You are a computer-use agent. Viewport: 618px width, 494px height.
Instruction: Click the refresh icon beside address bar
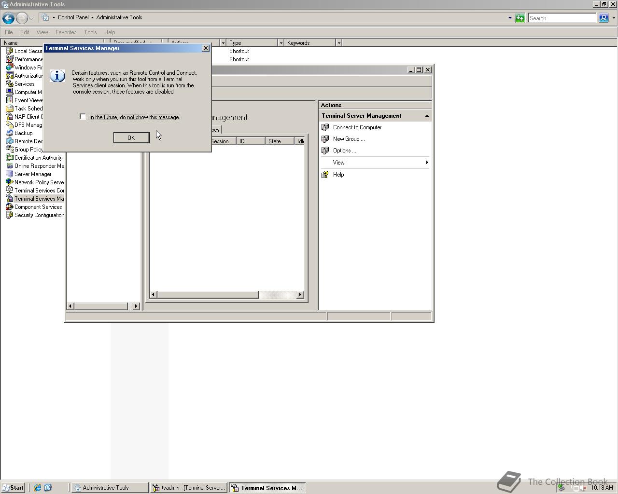pos(520,18)
